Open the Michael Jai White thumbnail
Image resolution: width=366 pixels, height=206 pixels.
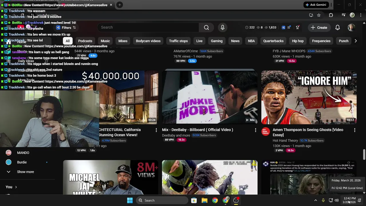click(110, 177)
